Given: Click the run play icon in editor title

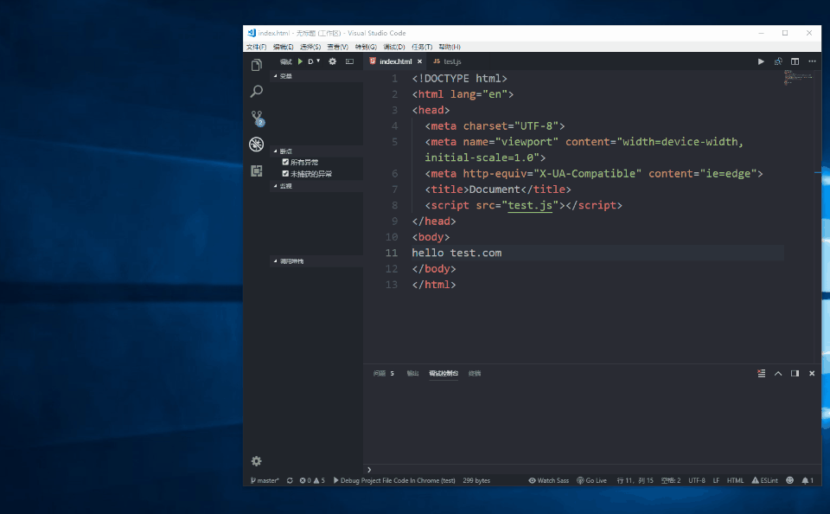Looking at the screenshot, I should point(761,61).
